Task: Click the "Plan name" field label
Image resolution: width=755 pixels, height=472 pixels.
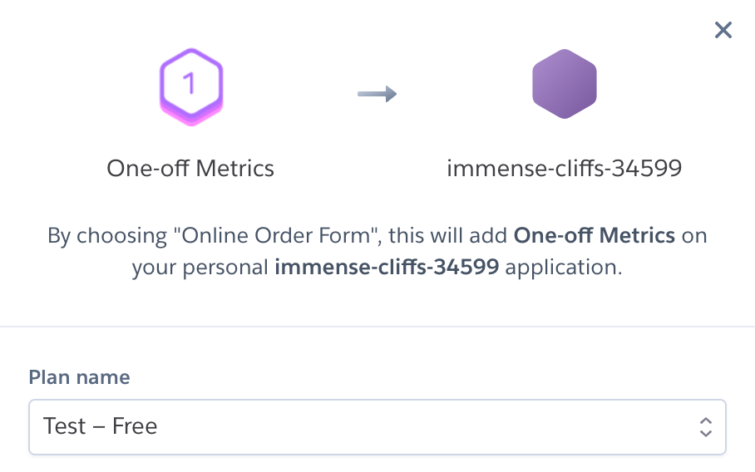Action: (x=80, y=377)
